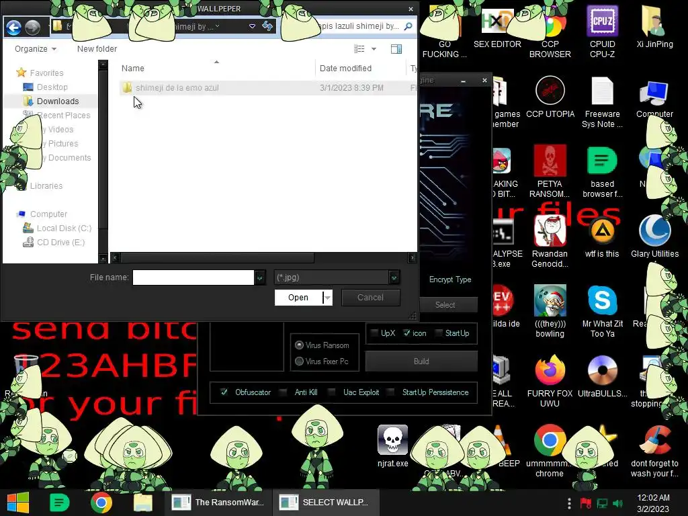
Task: Show hidden tray icons overflow
Action: coord(569,503)
